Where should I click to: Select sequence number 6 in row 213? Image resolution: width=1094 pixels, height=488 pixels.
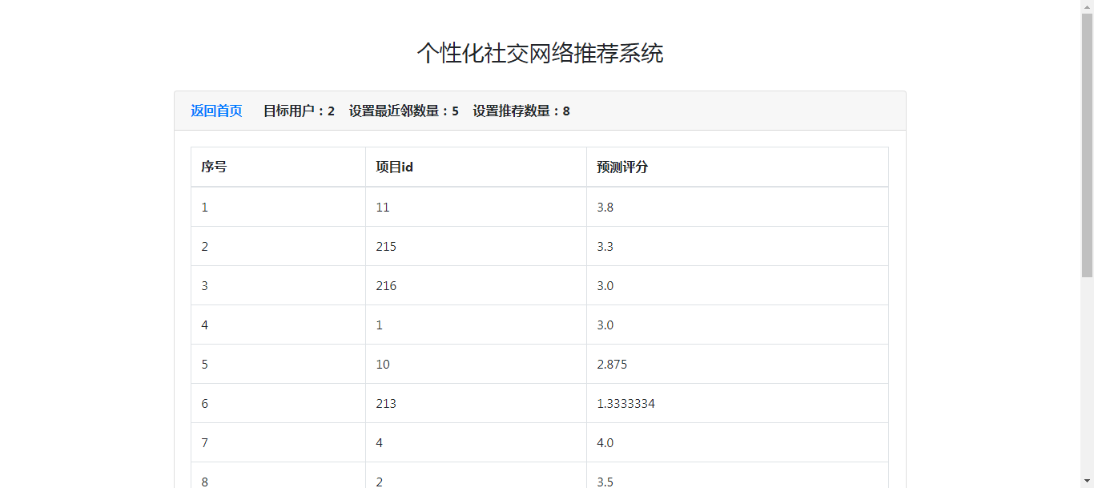click(x=278, y=403)
